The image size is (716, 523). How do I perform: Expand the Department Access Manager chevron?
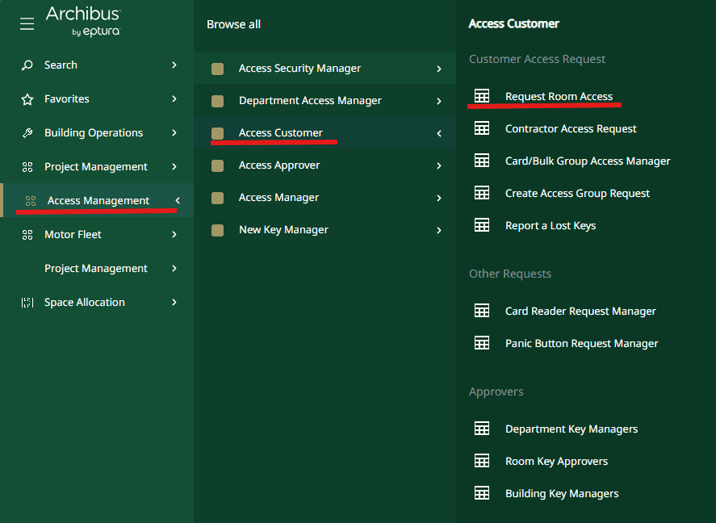pyautogui.click(x=439, y=101)
